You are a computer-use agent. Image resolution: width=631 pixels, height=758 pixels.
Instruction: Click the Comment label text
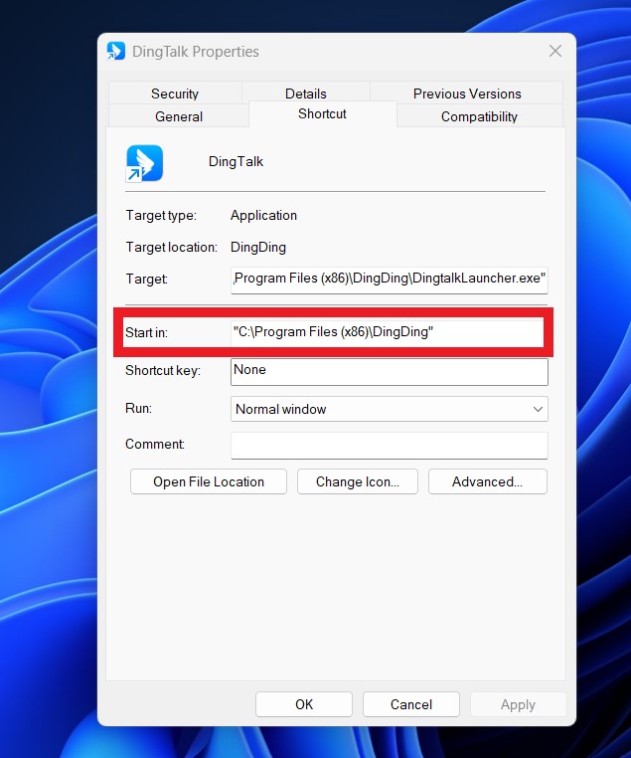point(155,444)
